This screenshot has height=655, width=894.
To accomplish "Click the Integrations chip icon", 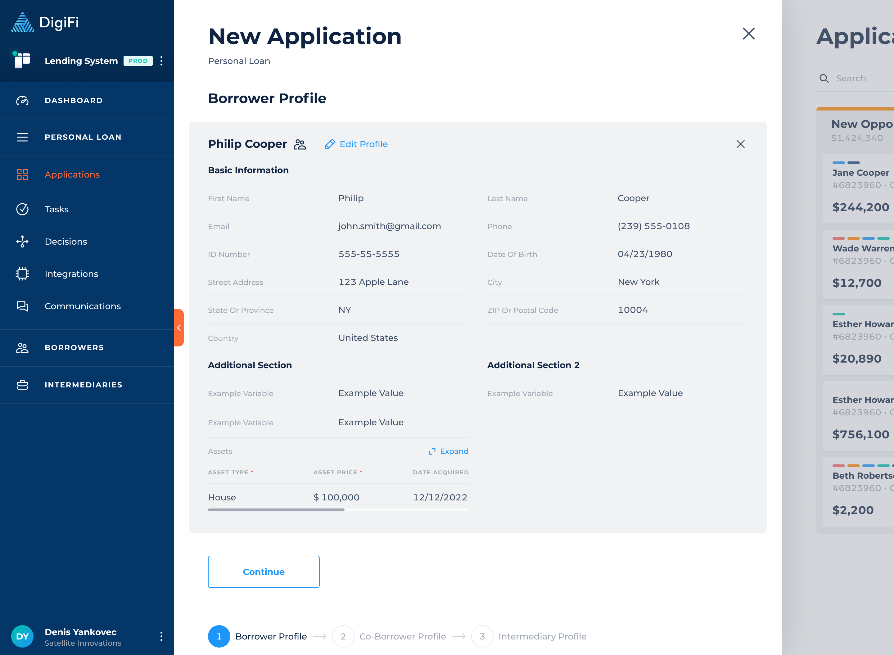I will click(22, 274).
